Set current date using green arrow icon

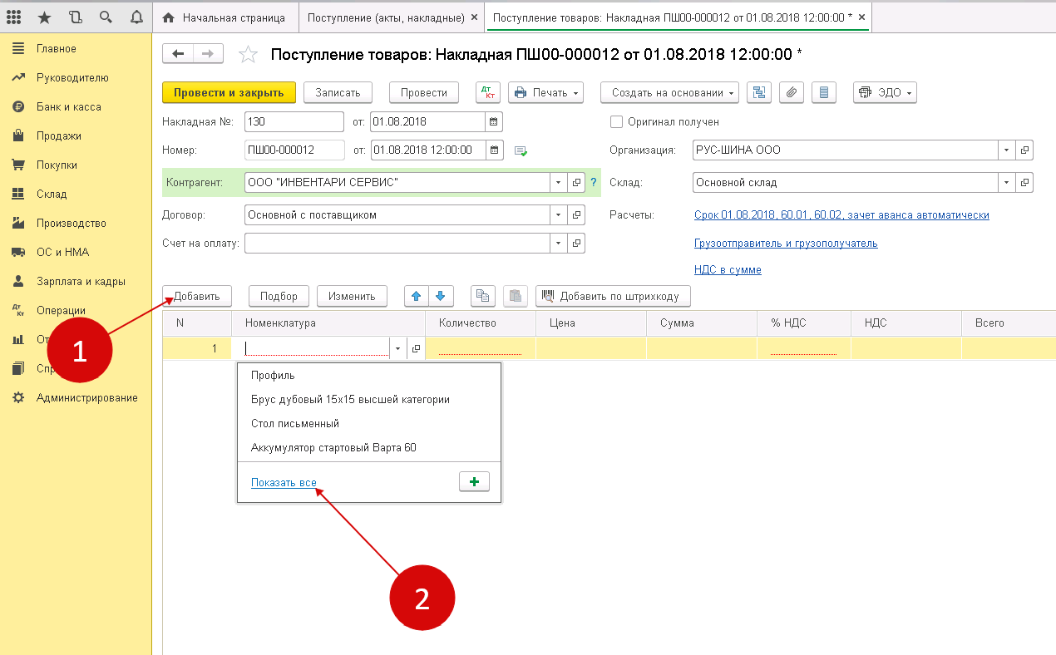coord(519,150)
